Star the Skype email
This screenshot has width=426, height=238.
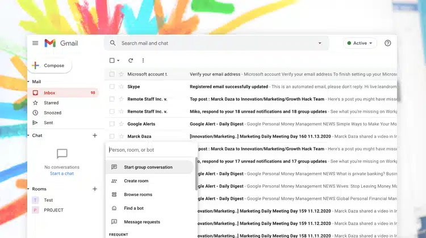(121, 87)
